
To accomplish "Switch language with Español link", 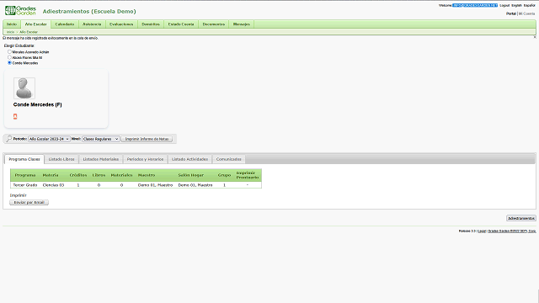I will tap(530, 6).
